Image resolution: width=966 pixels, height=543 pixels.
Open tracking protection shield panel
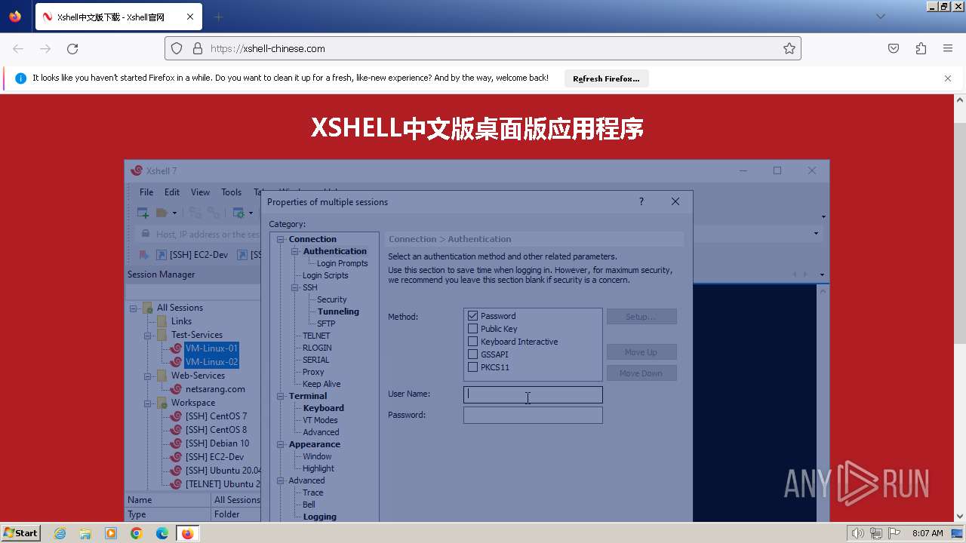coord(177,48)
